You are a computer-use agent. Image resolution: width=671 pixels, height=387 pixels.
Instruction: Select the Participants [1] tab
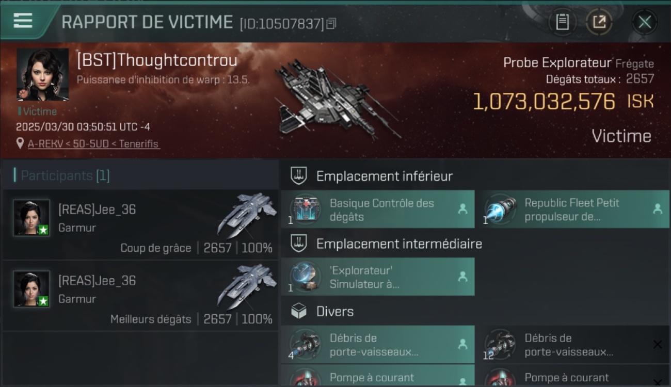pos(65,175)
